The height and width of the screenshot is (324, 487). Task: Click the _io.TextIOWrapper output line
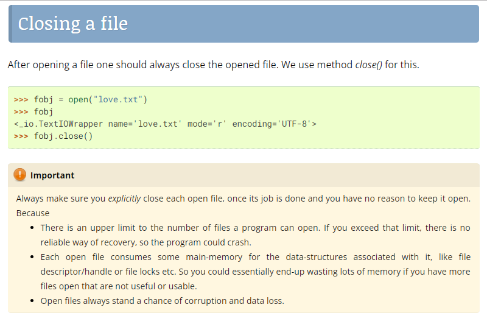click(x=164, y=124)
